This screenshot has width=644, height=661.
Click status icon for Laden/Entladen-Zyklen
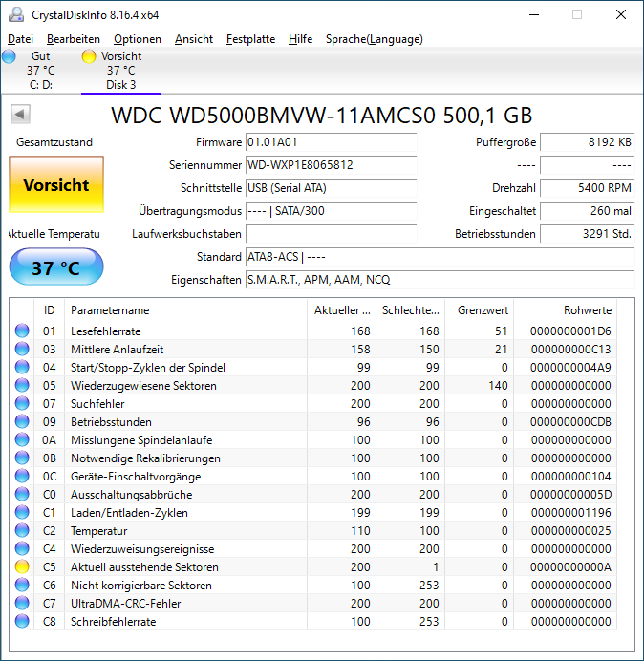(22, 512)
